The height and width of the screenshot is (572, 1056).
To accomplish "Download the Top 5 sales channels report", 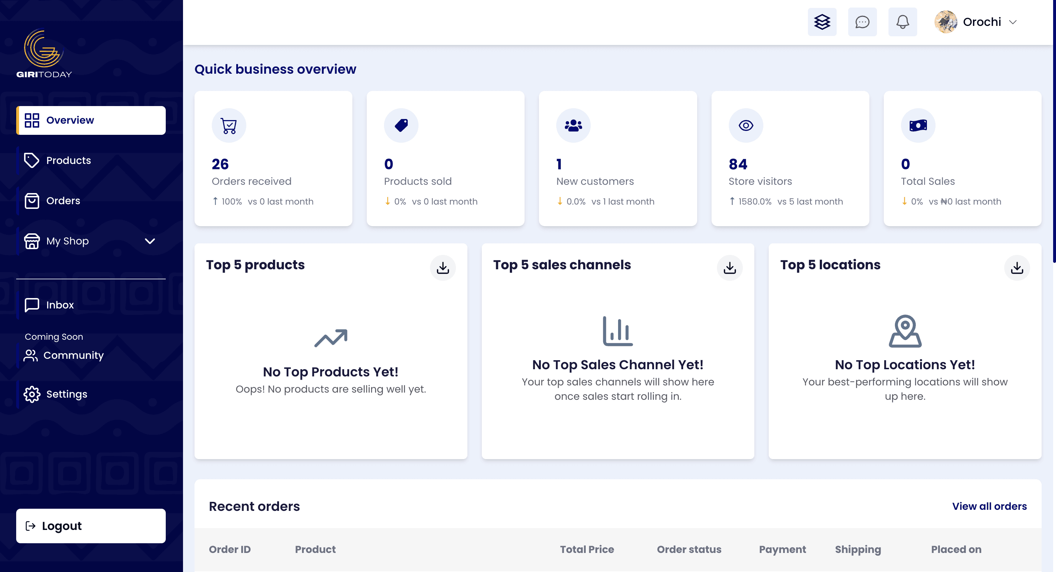I will tap(729, 268).
